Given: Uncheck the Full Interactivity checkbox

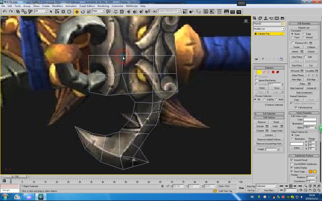Looking at the screenshot, I should tap(296, 108).
